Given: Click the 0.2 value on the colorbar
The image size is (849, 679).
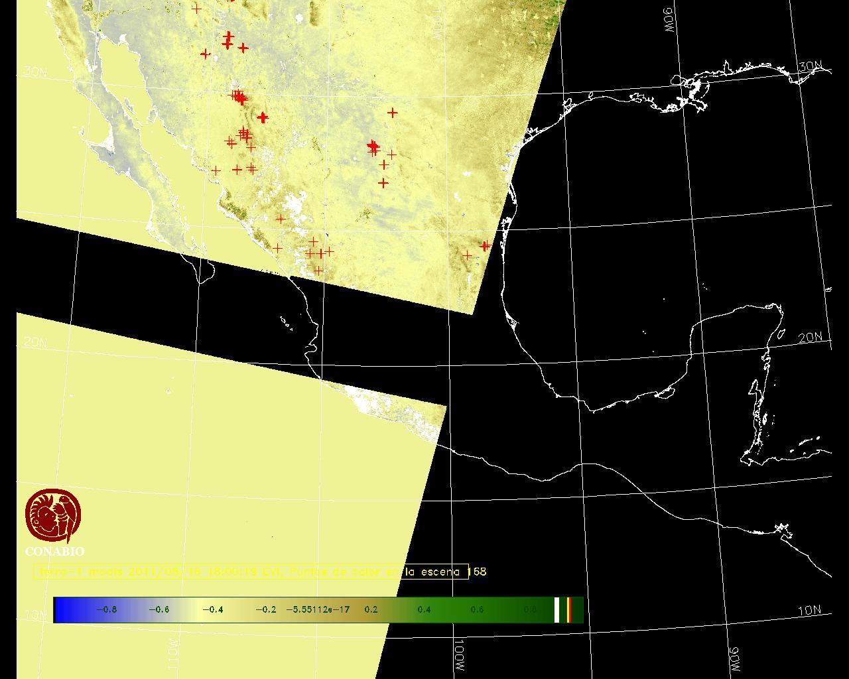Looking at the screenshot, I should 371,609.
